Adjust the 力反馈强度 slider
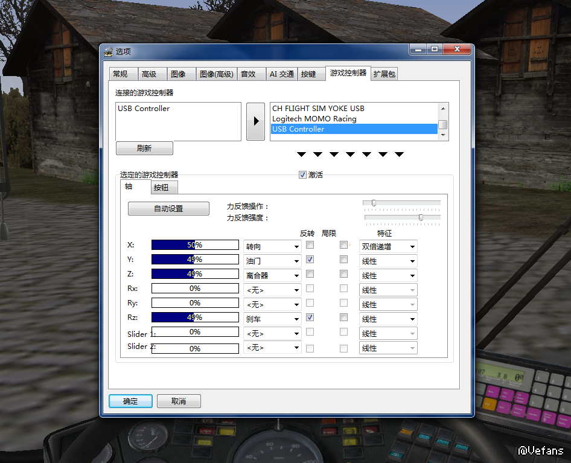 (421, 217)
